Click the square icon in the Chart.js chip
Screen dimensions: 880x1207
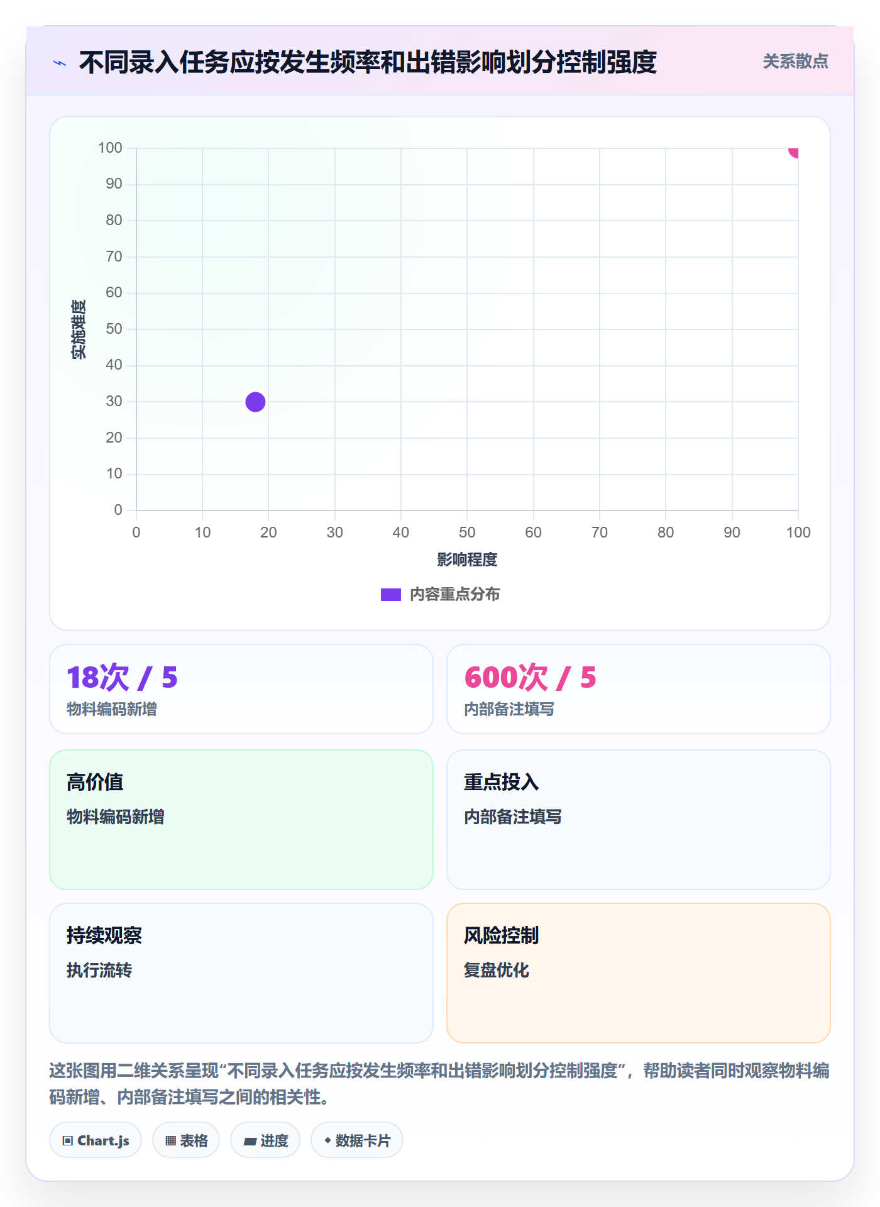click(68, 1141)
